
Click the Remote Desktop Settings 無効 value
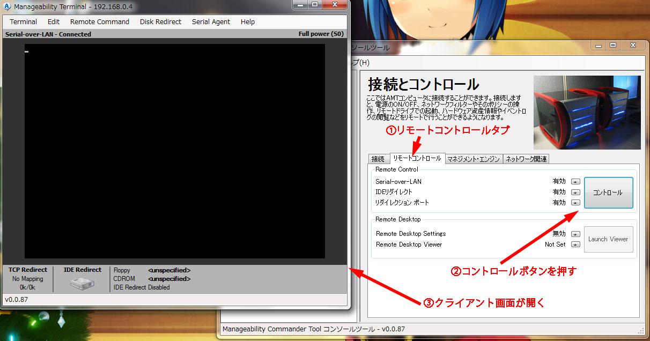click(559, 234)
